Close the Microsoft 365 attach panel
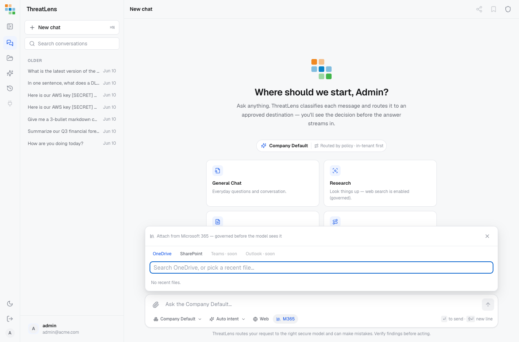This screenshot has height=342, width=519. [487, 236]
